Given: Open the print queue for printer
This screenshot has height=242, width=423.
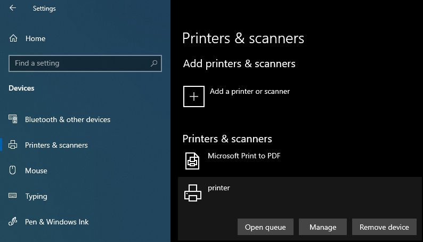Looking at the screenshot, I should [265, 227].
